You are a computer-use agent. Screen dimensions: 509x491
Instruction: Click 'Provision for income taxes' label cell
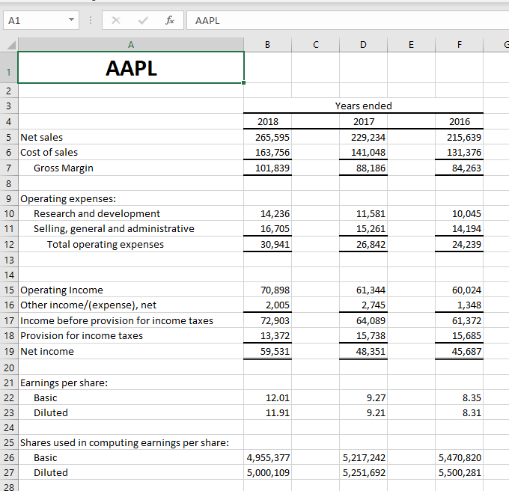pos(131,335)
